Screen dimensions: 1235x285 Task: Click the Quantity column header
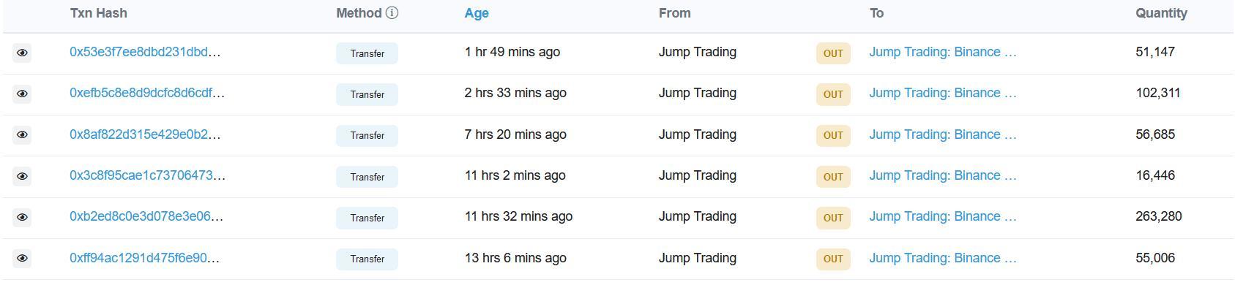click(x=1161, y=13)
